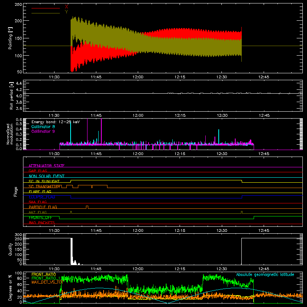Viewport: 307px width, 307px height.
Task: Click the Pointing axis title
Action: pos(10,38)
